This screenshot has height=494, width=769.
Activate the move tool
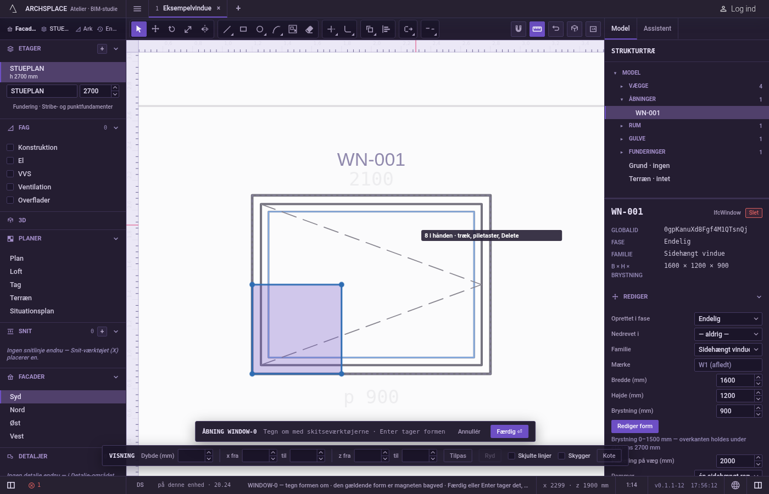[x=155, y=29]
